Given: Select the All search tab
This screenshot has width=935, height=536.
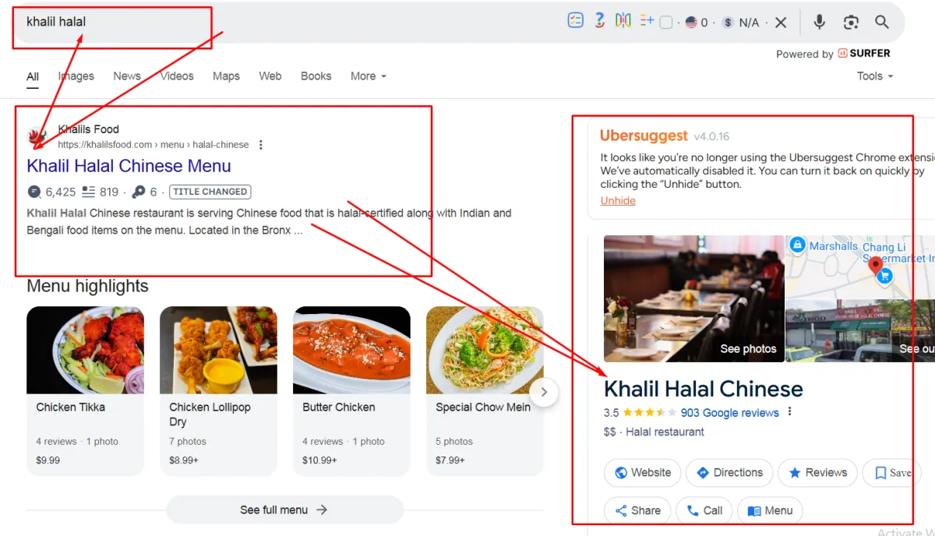Looking at the screenshot, I should point(33,76).
